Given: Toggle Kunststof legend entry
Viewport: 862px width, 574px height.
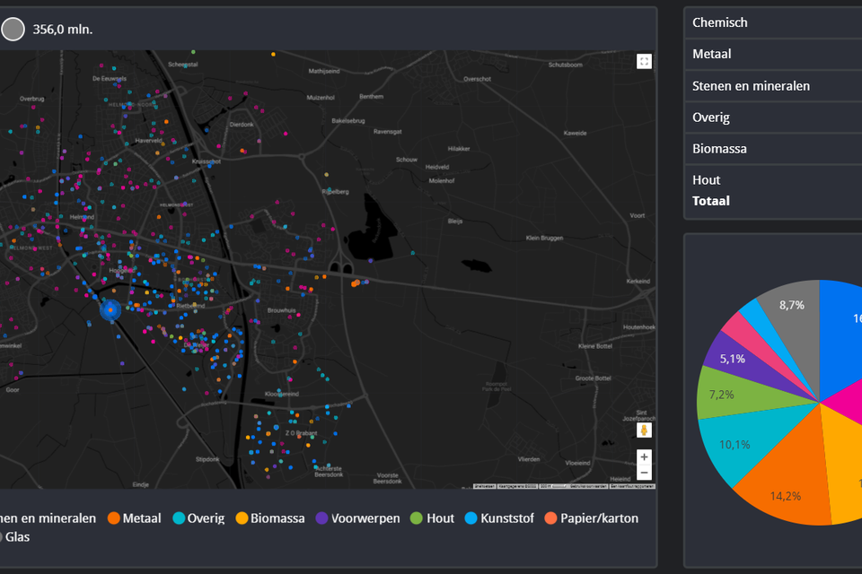Looking at the screenshot, I should pyautogui.click(x=499, y=518).
